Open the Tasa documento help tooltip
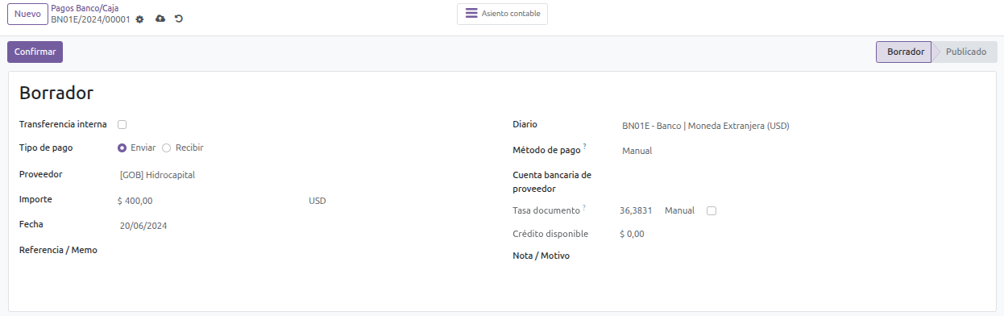 [x=584, y=208]
